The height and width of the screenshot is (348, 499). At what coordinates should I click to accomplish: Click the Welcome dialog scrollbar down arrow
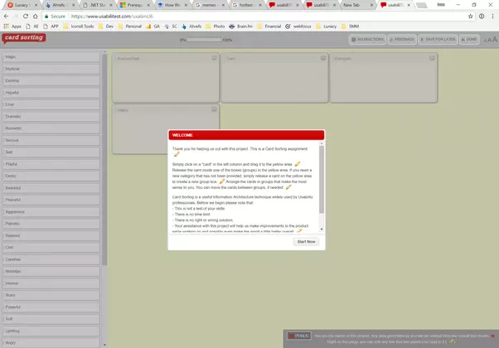tap(322, 230)
